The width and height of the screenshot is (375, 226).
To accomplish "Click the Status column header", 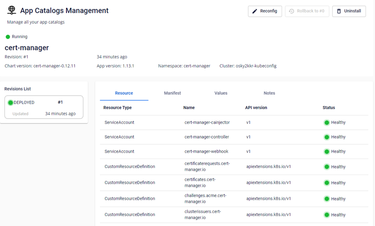I will pos(329,108).
